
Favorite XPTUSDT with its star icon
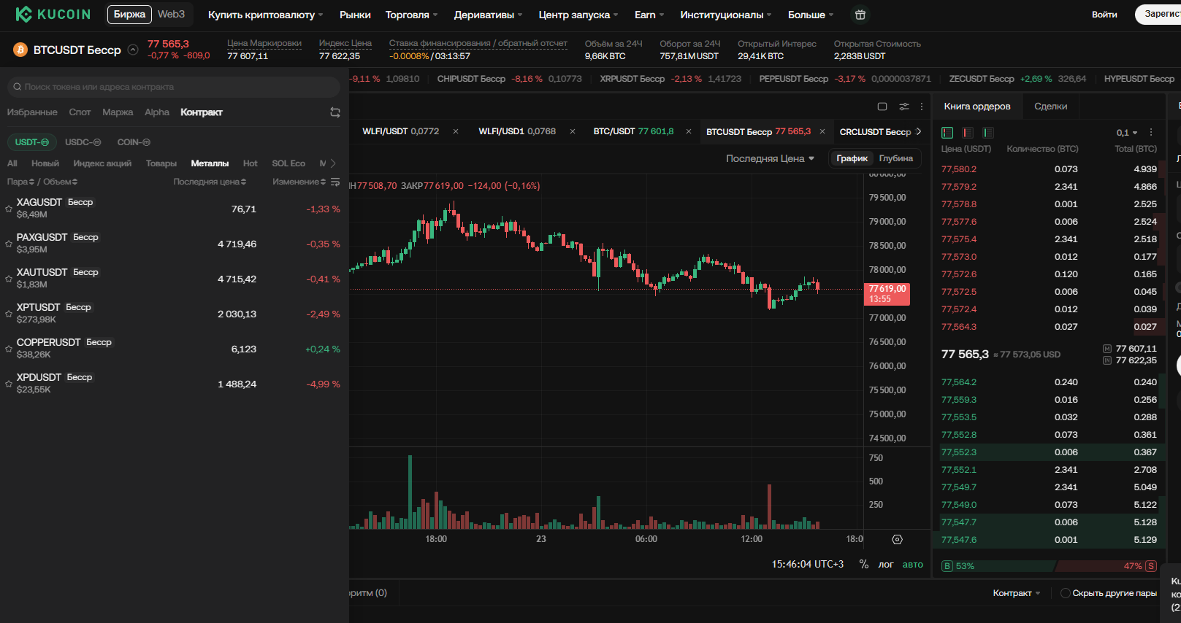click(9, 314)
